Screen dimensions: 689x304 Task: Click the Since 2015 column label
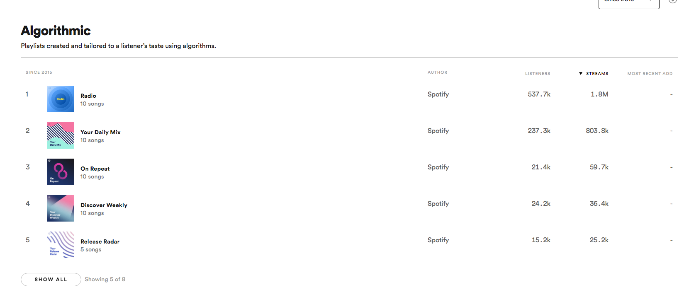[x=39, y=72]
